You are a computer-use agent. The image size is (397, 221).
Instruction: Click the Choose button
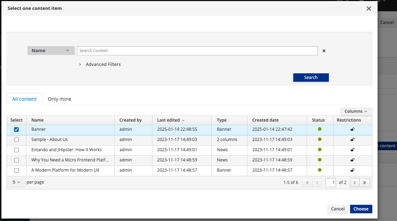pos(361,209)
